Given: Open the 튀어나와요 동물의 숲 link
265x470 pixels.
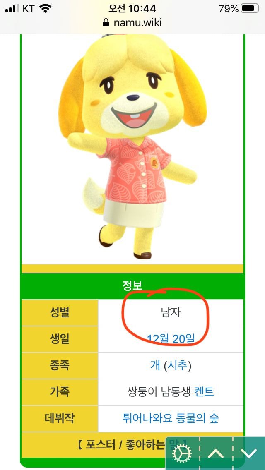Looking at the screenshot, I should click(171, 418).
